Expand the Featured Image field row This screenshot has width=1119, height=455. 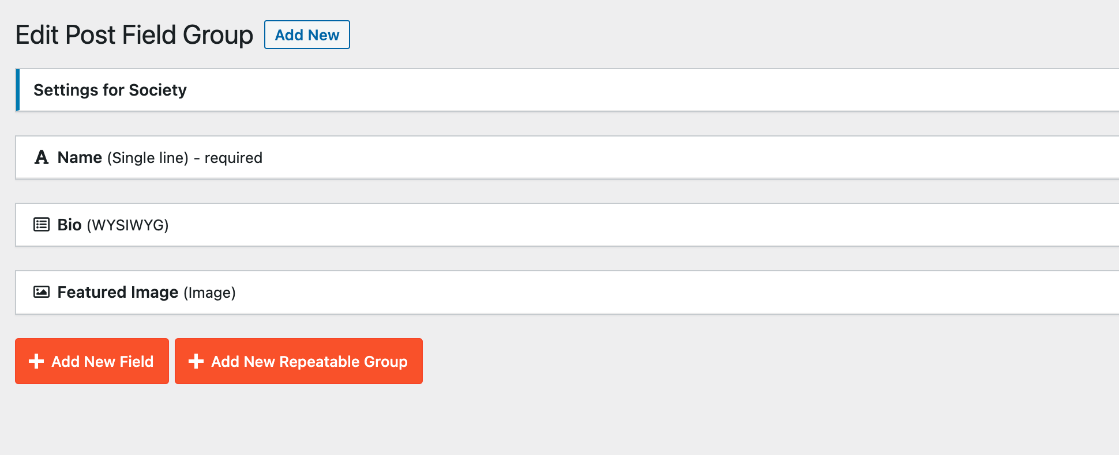coord(568,292)
